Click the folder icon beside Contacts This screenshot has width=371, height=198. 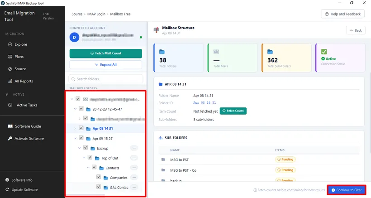[101, 168]
